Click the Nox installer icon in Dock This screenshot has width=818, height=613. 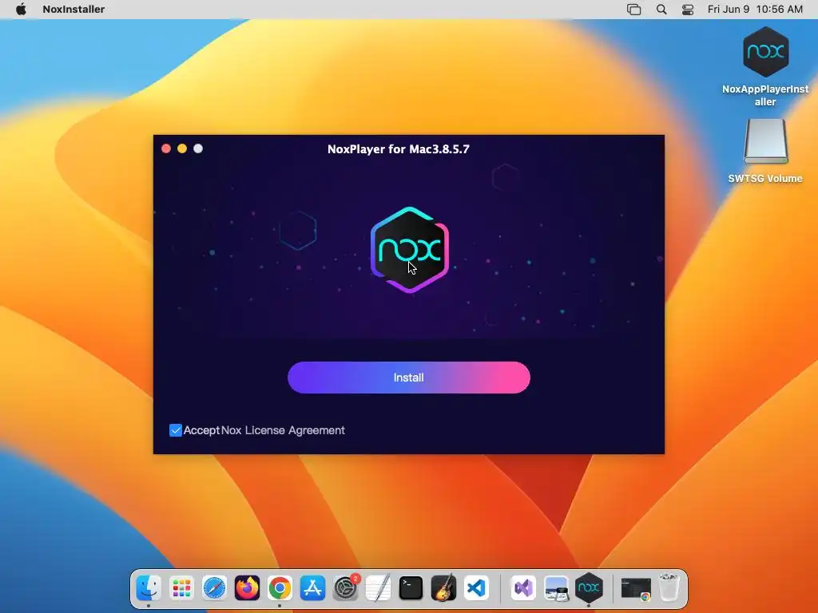589,588
